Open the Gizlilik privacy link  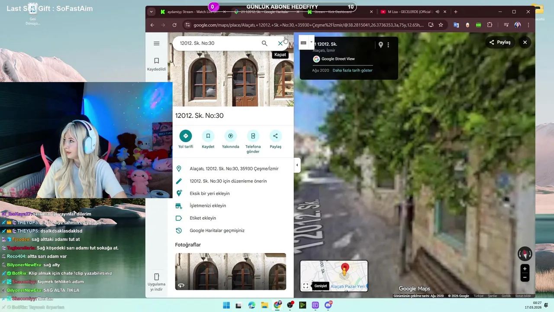coord(506,296)
